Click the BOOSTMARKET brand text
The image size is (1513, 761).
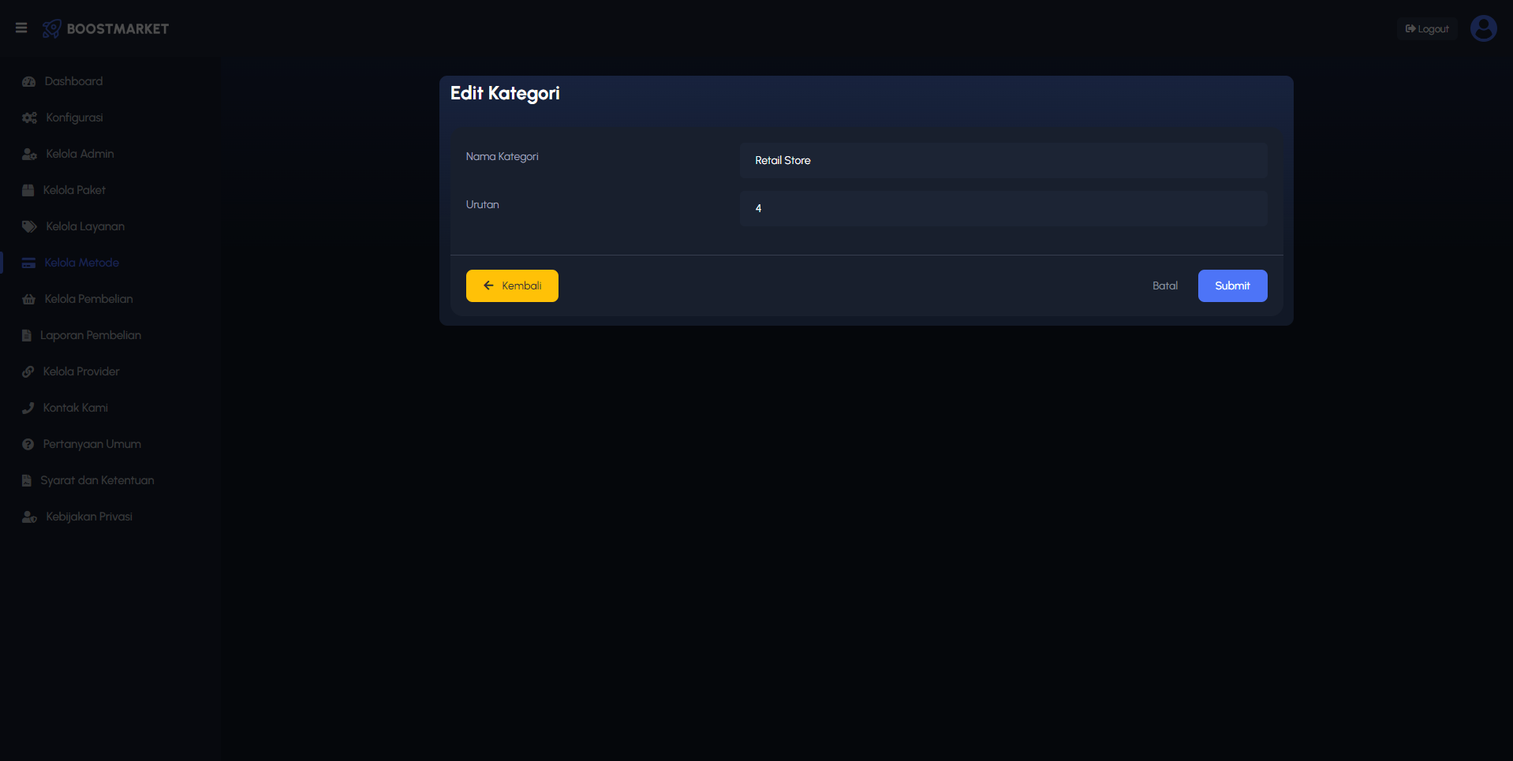(x=118, y=29)
